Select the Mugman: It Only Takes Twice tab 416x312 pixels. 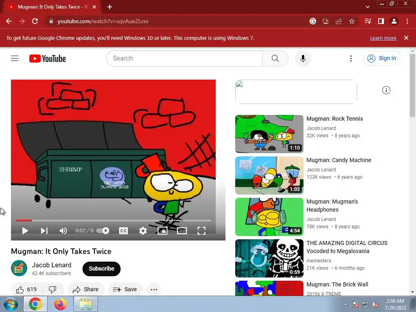point(52,7)
